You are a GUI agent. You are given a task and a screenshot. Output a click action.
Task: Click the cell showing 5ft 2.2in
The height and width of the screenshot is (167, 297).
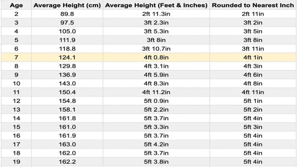pyautogui.click(x=156, y=110)
